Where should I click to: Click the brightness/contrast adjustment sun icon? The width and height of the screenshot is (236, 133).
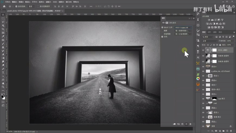[x=209, y=20]
